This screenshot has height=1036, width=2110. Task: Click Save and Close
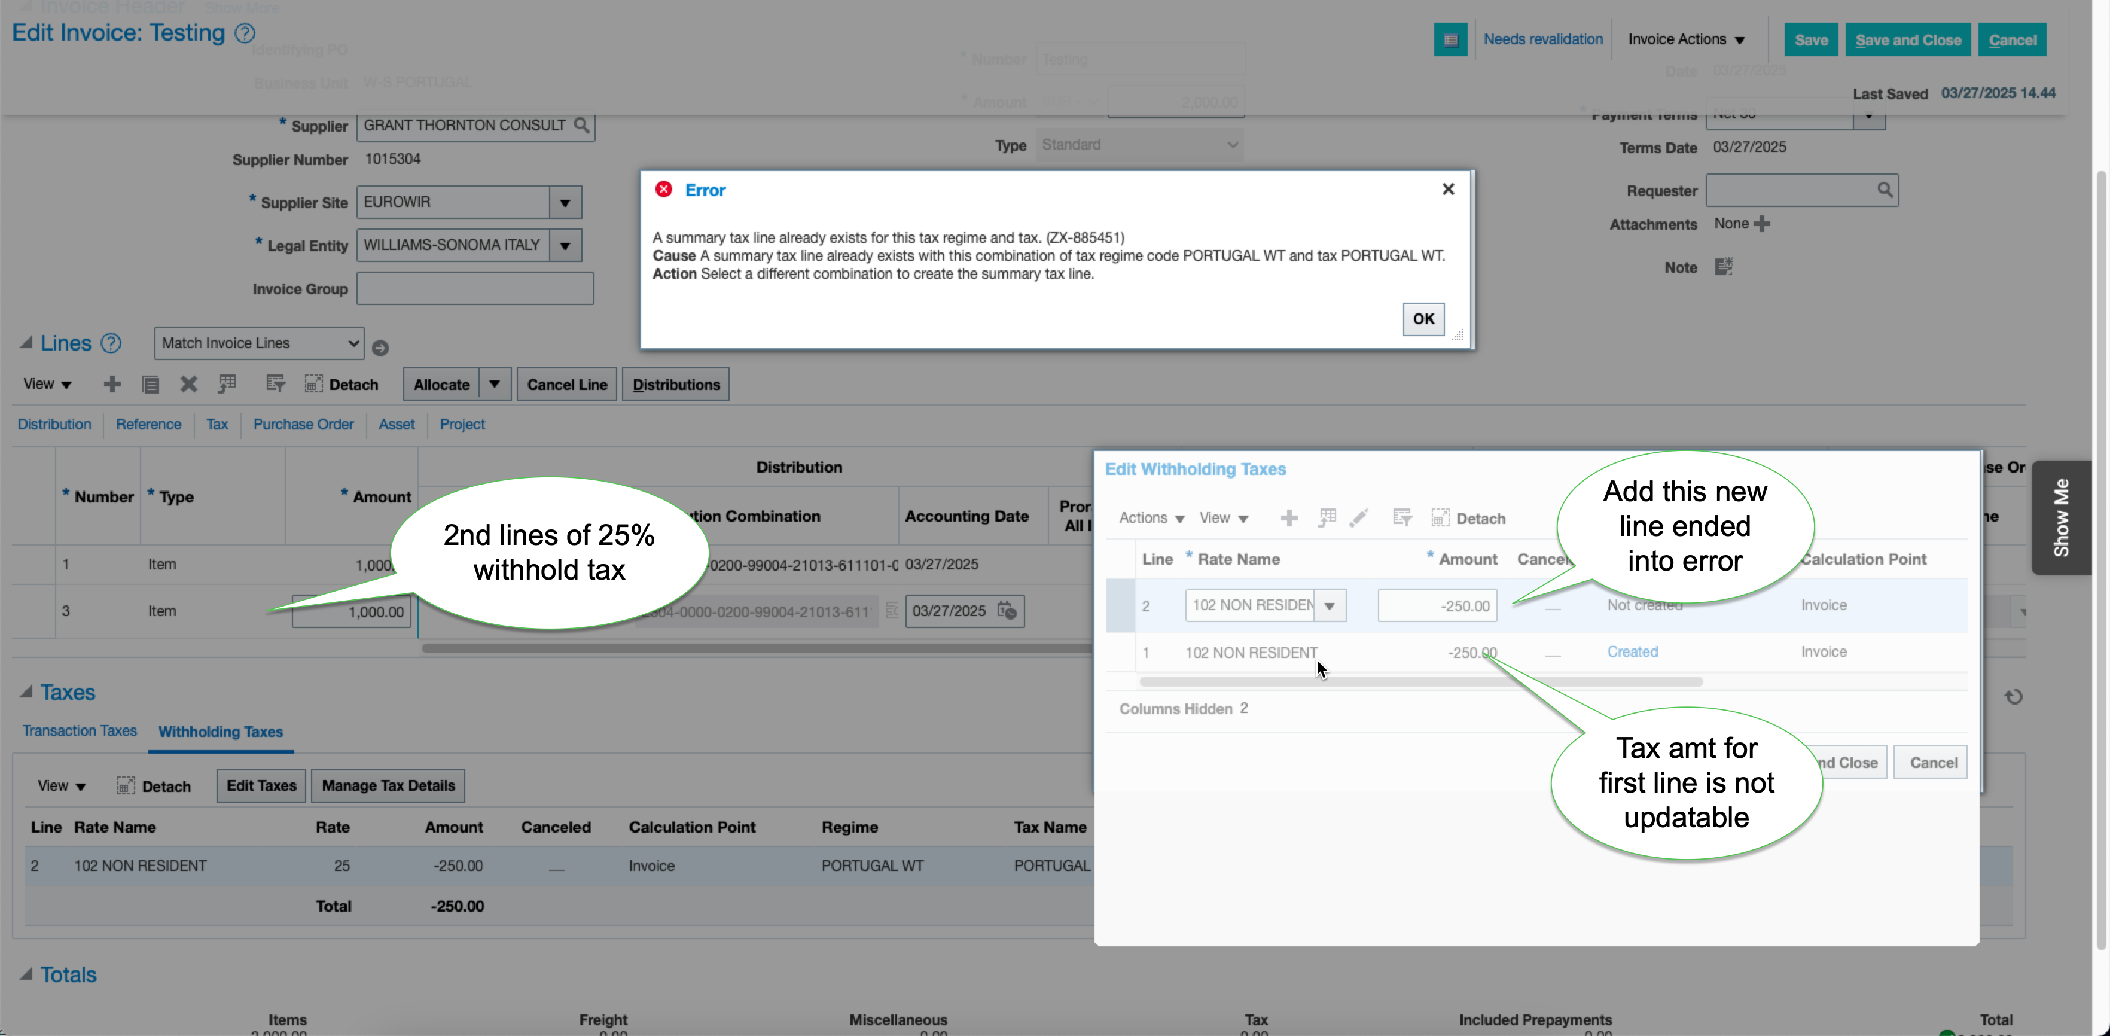pyautogui.click(x=1908, y=39)
